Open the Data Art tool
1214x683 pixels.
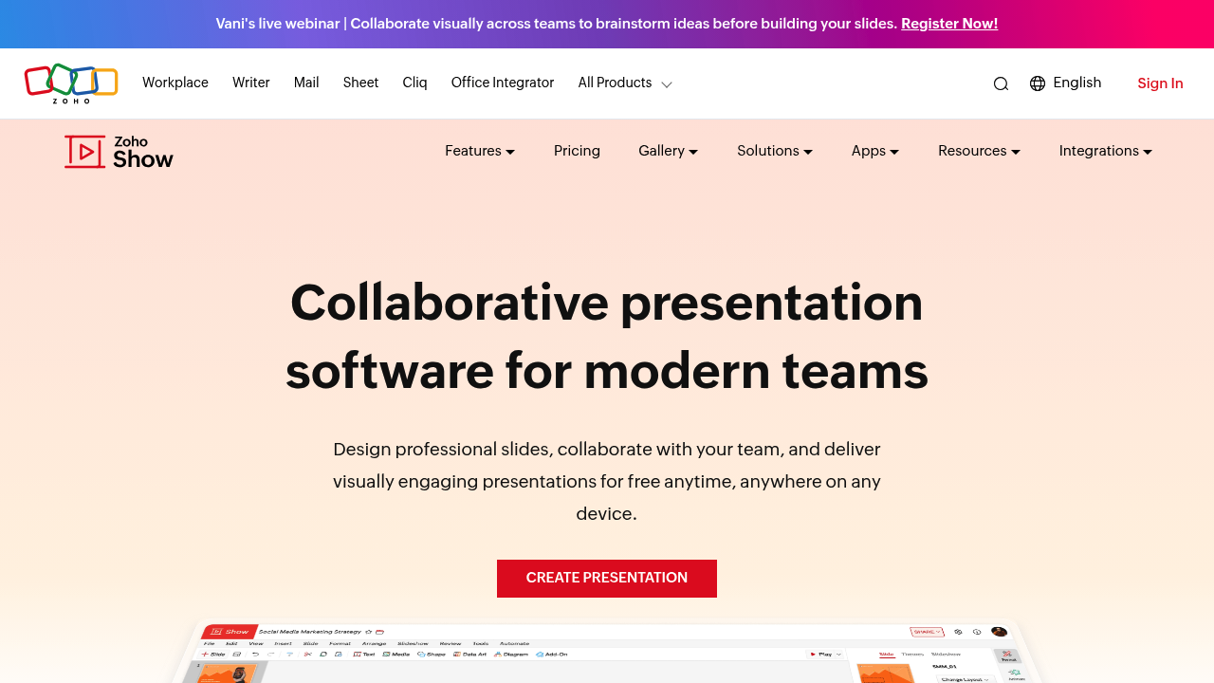click(x=469, y=654)
